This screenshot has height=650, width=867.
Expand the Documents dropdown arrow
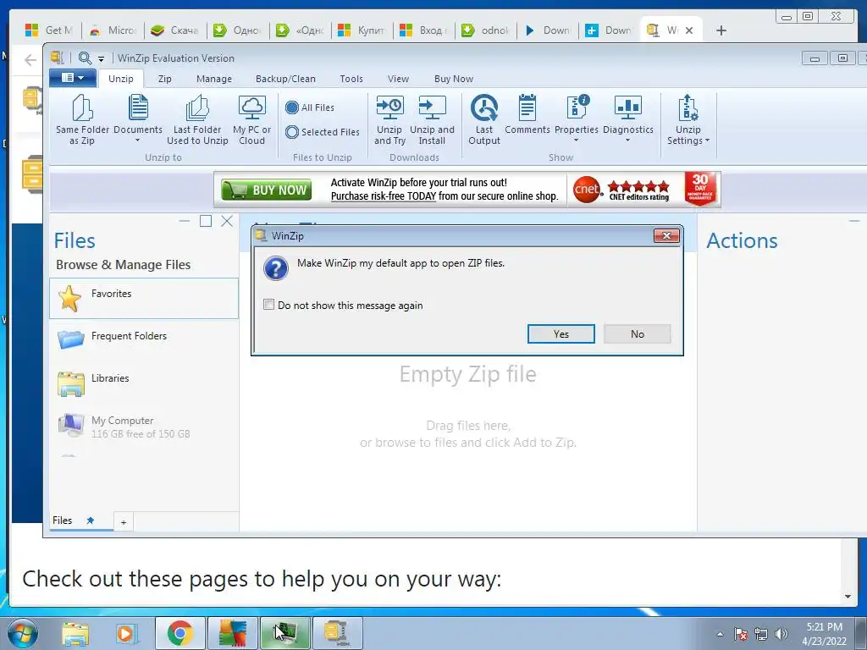(138, 140)
